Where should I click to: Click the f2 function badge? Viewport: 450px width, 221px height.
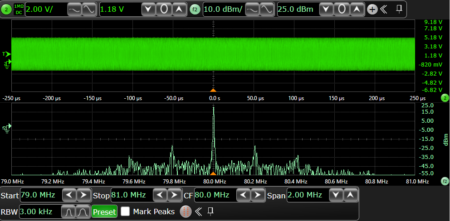(195, 10)
